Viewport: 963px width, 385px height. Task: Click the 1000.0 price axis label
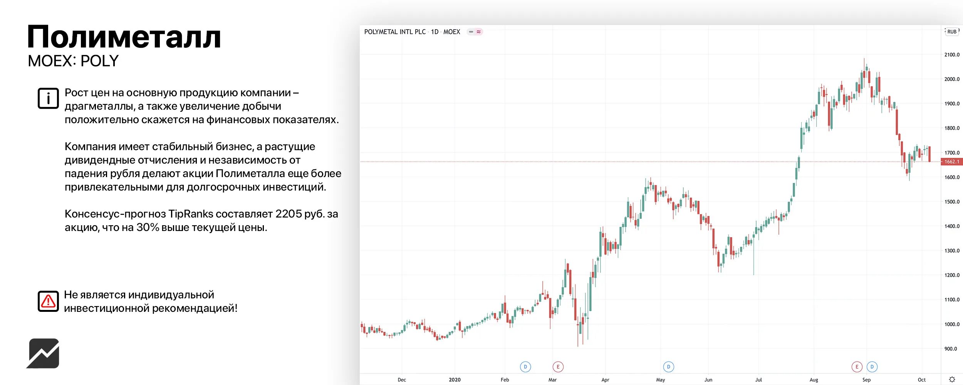952,324
